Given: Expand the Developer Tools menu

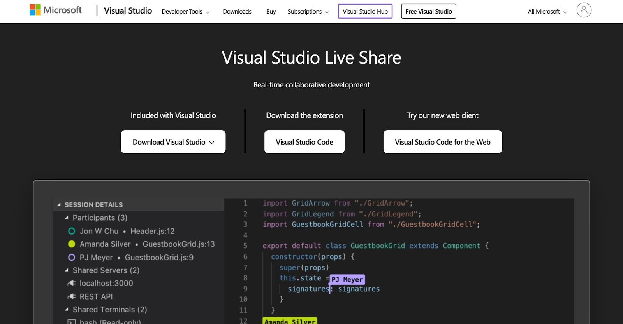Looking at the screenshot, I should coord(185,12).
